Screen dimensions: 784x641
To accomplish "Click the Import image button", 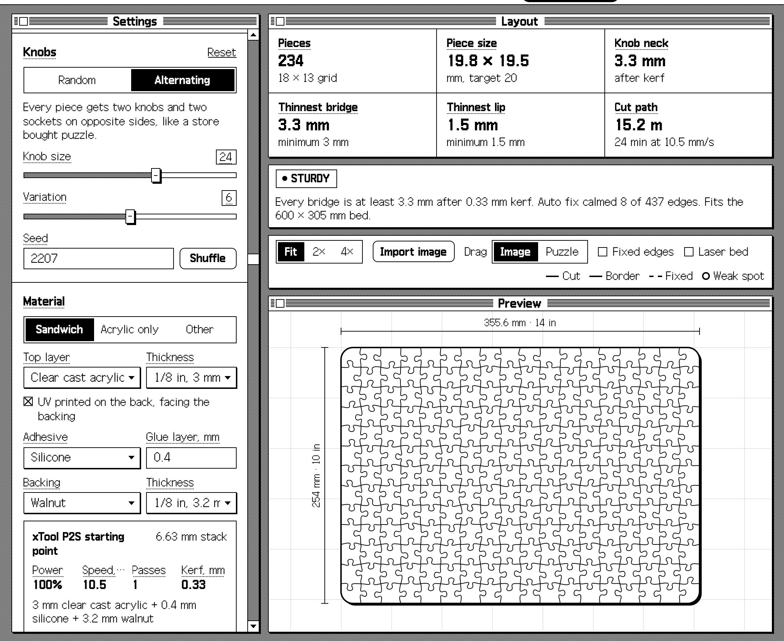I will pos(413,252).
